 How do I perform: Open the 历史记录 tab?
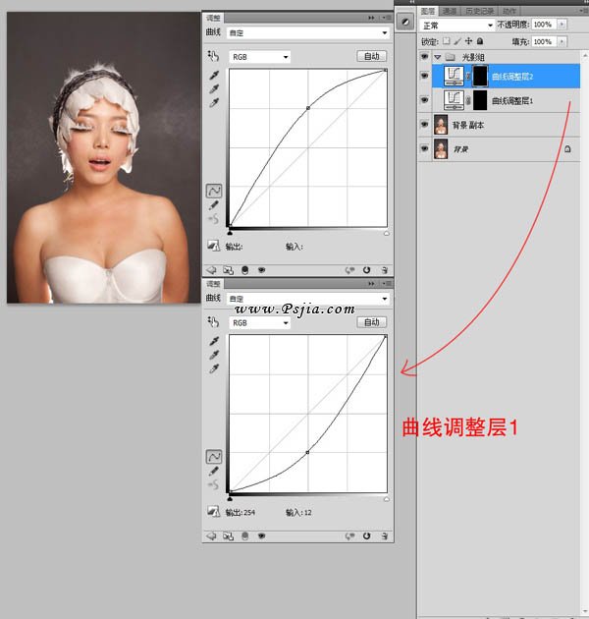point(479,11)
